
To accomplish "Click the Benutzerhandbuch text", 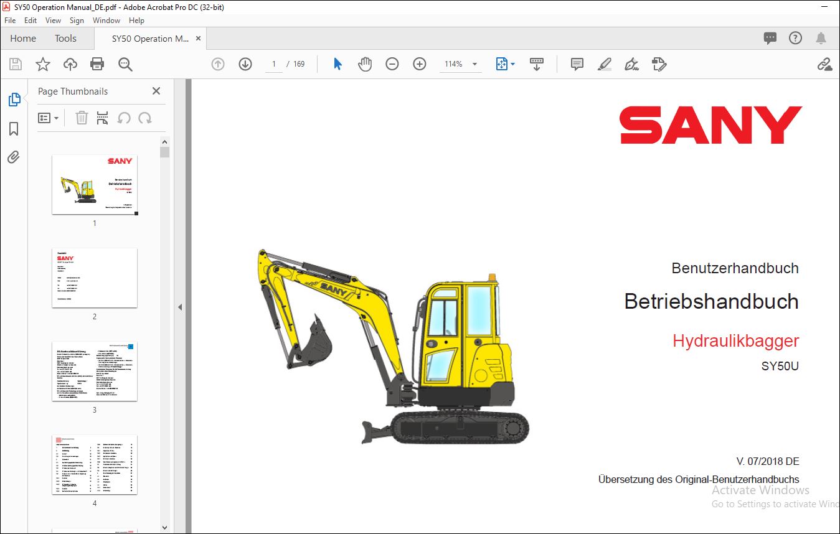I will point(735,268).
